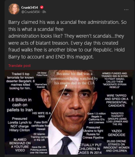Open the attached meme image in full view
The image size is (135, 157).
(x=69, y=112)
